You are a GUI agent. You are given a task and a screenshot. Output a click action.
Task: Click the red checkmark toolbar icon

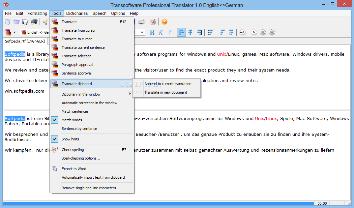pos(153,22)
